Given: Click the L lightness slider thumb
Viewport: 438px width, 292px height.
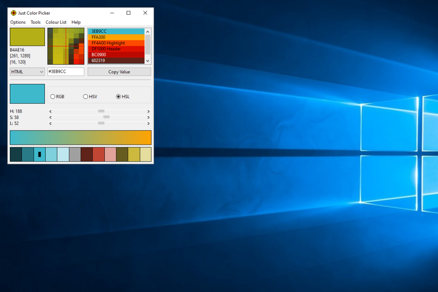Looking at the screenshot, I should click(101, 123).
